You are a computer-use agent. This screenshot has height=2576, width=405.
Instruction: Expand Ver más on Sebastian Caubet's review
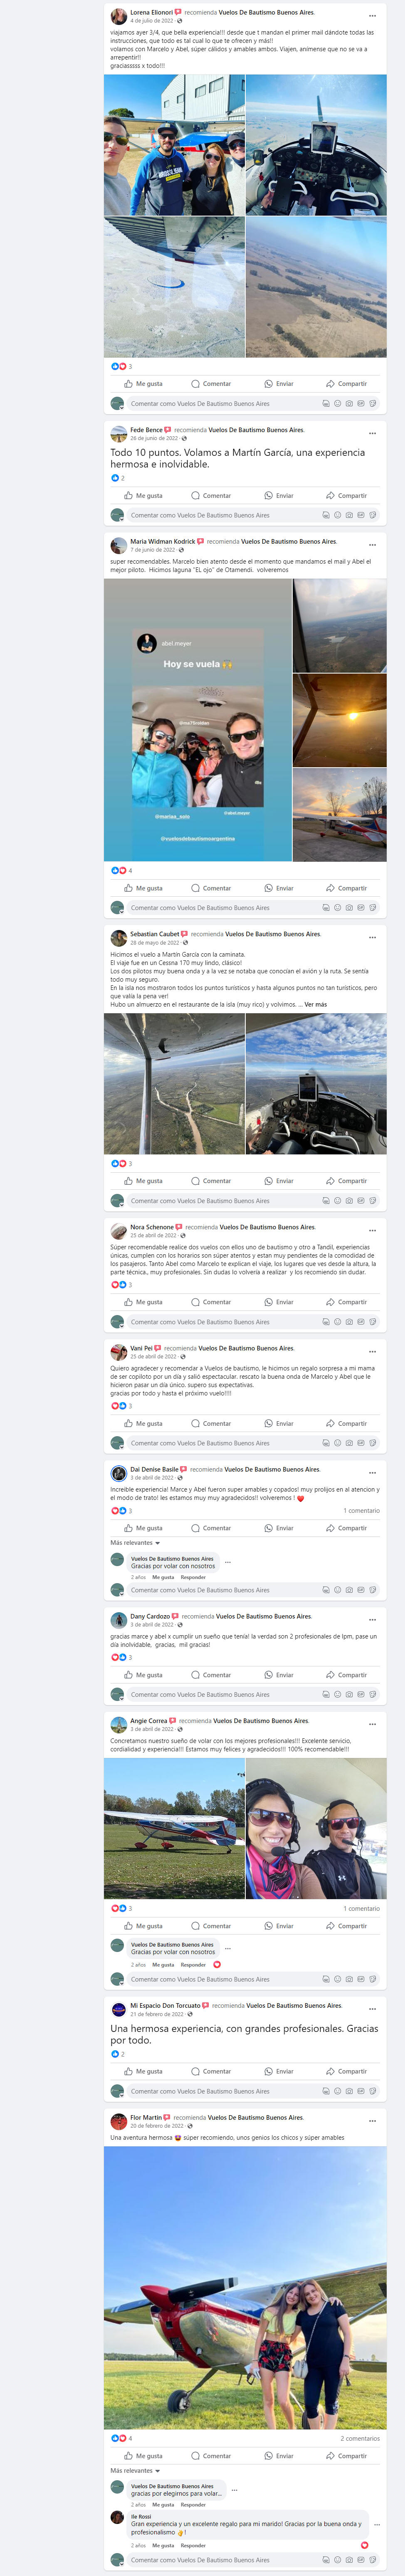coord(315,1004)
